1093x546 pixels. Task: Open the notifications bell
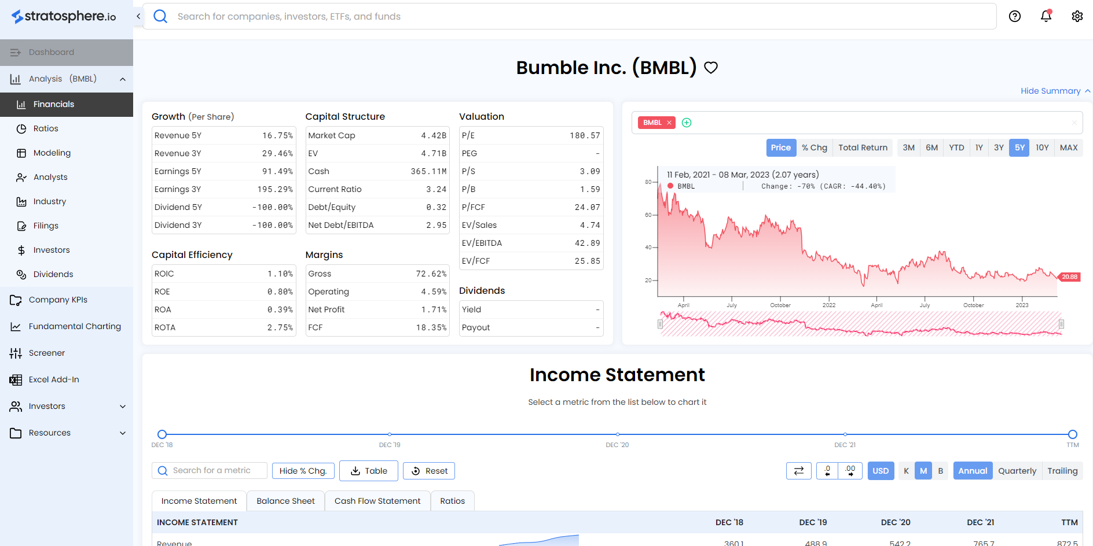tap(1046, 16)
